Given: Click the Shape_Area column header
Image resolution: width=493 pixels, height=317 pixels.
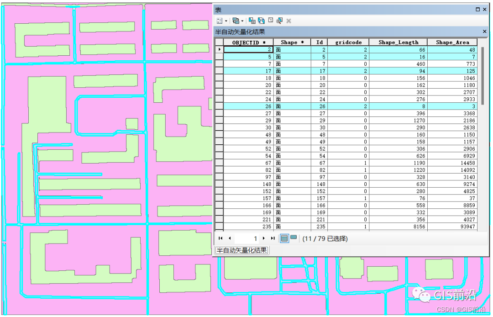Looking at the screenshot, I should pos(452,42).
